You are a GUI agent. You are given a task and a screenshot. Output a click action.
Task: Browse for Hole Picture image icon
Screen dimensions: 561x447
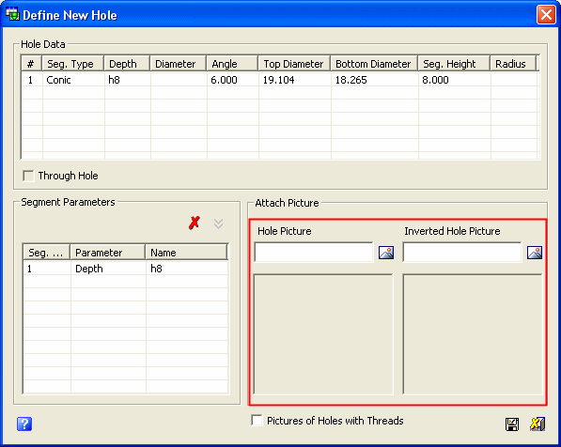pyautogui.click(x=386, y=253)
